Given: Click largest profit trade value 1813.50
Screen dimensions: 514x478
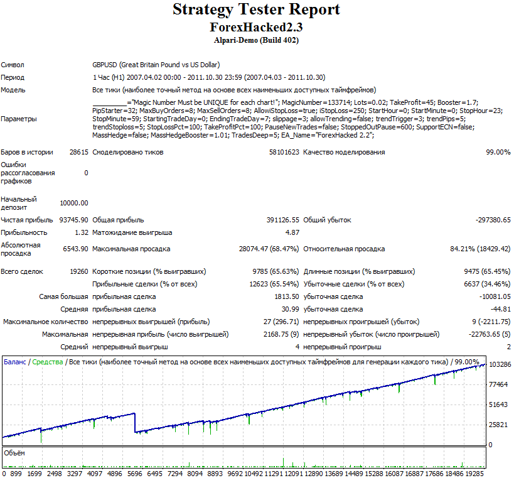Looking at the screenshot, I should click(x=287, y=296).
